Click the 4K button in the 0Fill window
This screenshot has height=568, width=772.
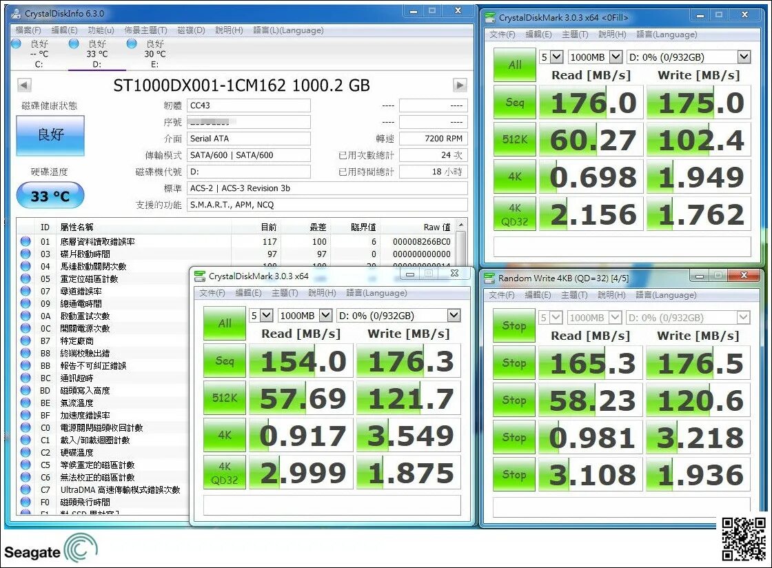coord(515,176)
